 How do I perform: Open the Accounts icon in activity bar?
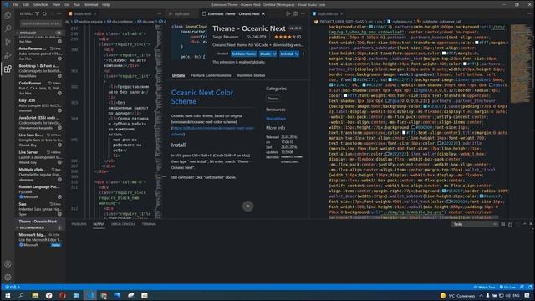tap(8, 264)
